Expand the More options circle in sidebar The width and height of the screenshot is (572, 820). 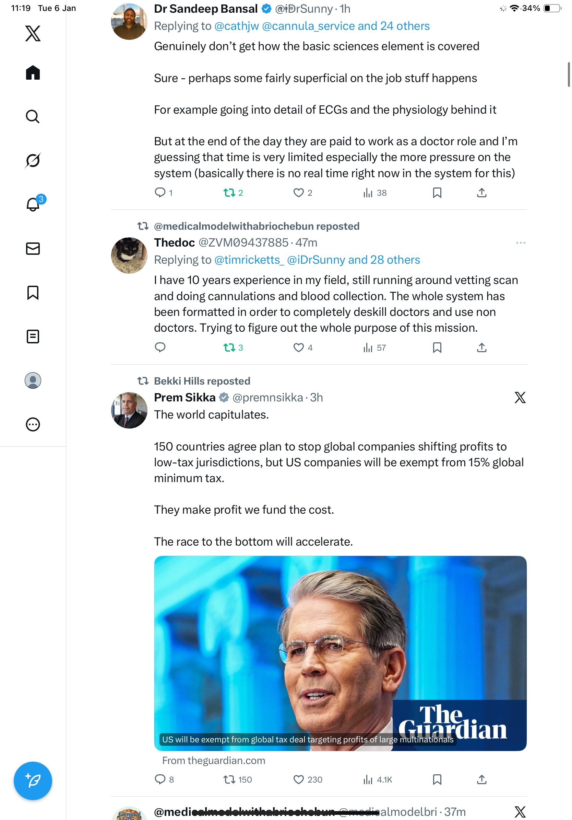pos(33,424)
